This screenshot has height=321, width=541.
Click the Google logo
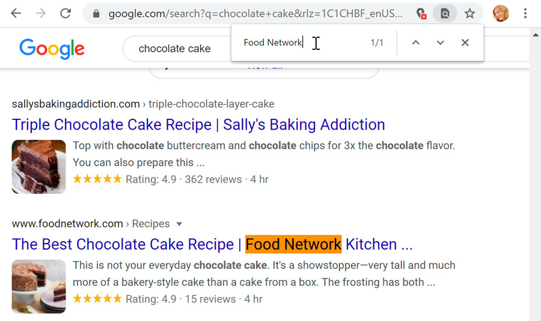point(52,49)
